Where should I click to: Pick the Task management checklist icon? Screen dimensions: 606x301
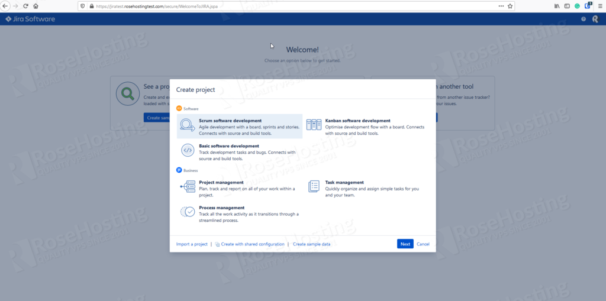click(x=314, y=187)
